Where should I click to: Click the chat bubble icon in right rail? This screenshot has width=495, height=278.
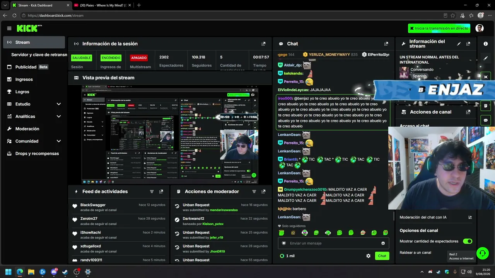[x=486, y=120]
